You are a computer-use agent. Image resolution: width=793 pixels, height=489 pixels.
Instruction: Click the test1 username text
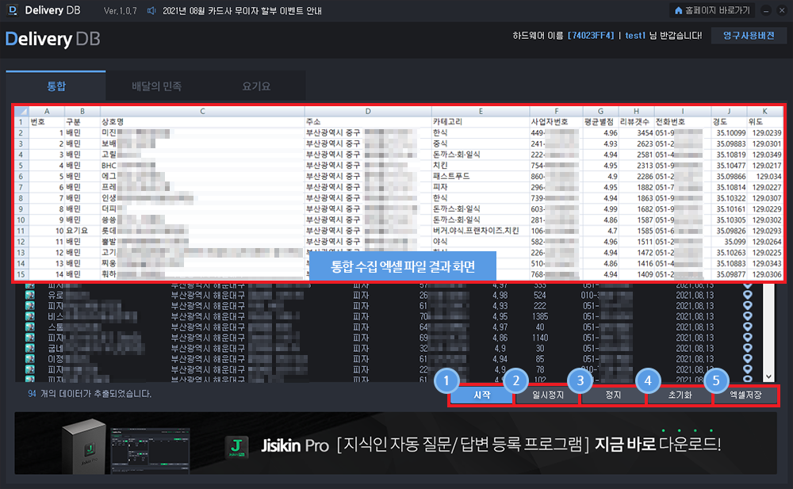635,36
